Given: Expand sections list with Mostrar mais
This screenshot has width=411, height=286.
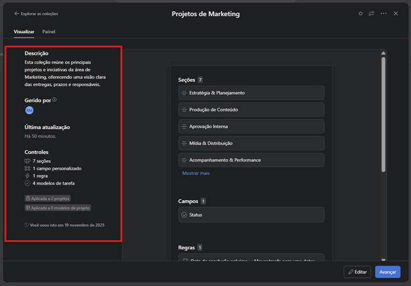Looking at the screenshot, I should tap(196, 173).
